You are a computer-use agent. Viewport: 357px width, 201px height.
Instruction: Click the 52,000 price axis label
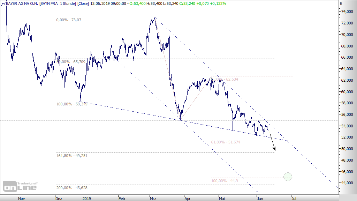click(x=347, y=137)
